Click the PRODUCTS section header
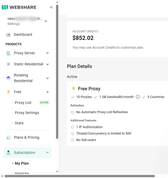The height and width of the screenshot is (178, 168). click(13, 44)
